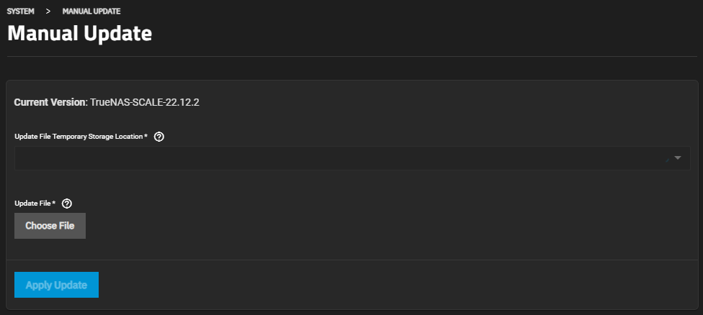The image size is (703, 315).
Task: Open help tooltip for Temporary Storage Location
Action: 159,137
